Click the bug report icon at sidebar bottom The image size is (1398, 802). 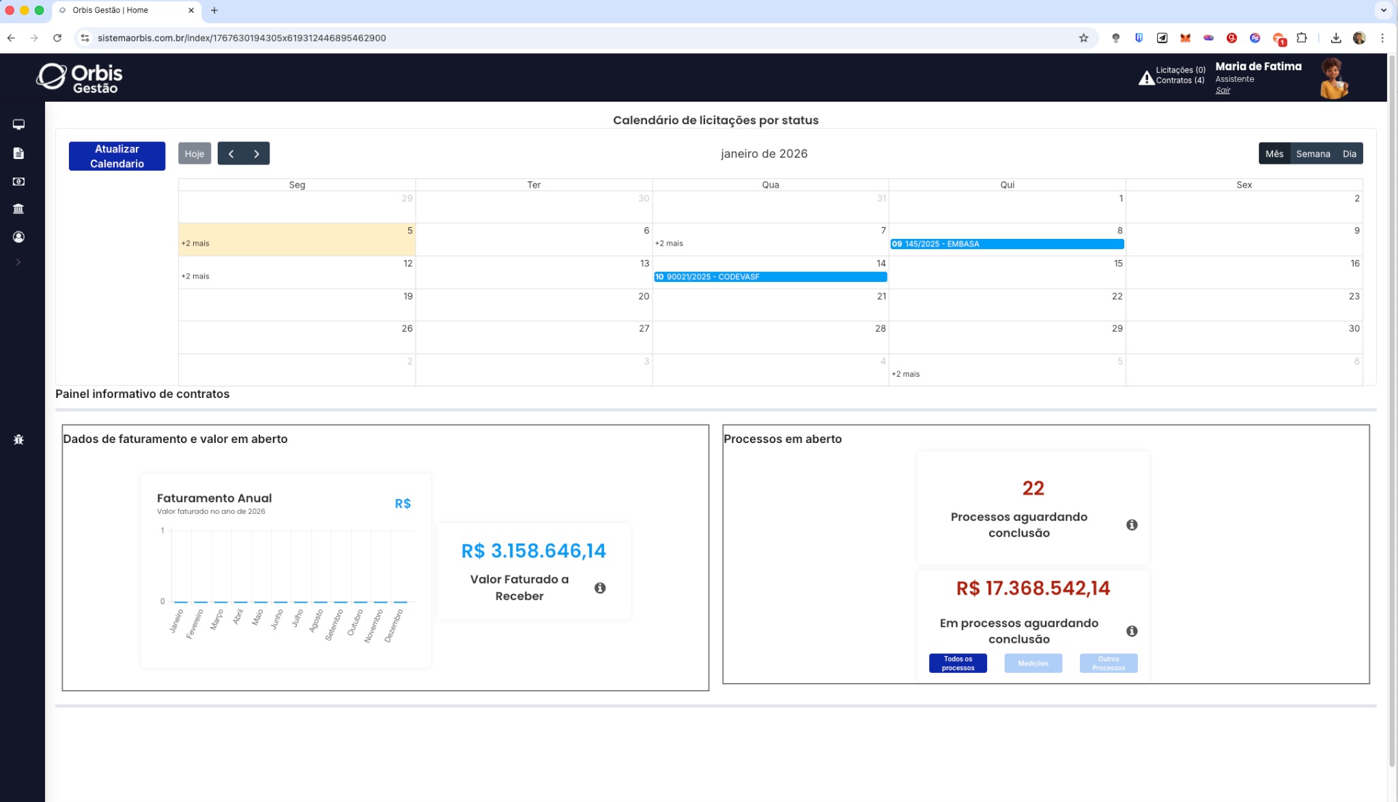pos(18,440)
